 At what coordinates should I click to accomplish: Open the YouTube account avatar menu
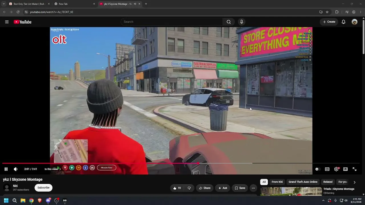(354, 22)
